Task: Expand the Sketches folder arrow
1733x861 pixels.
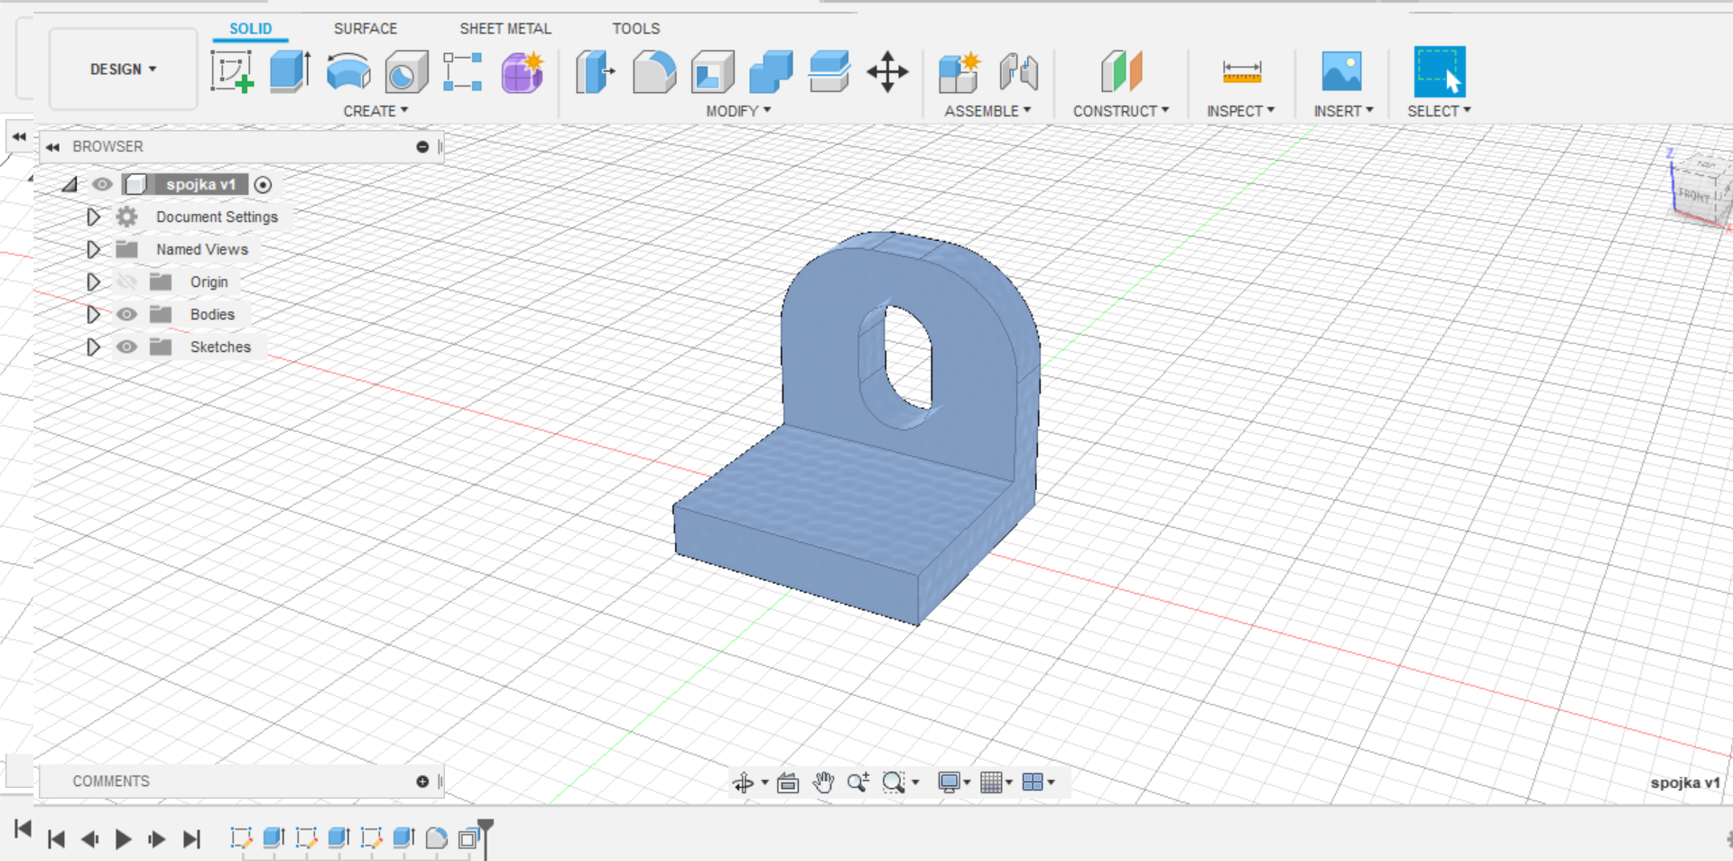Action: point(93,347)
